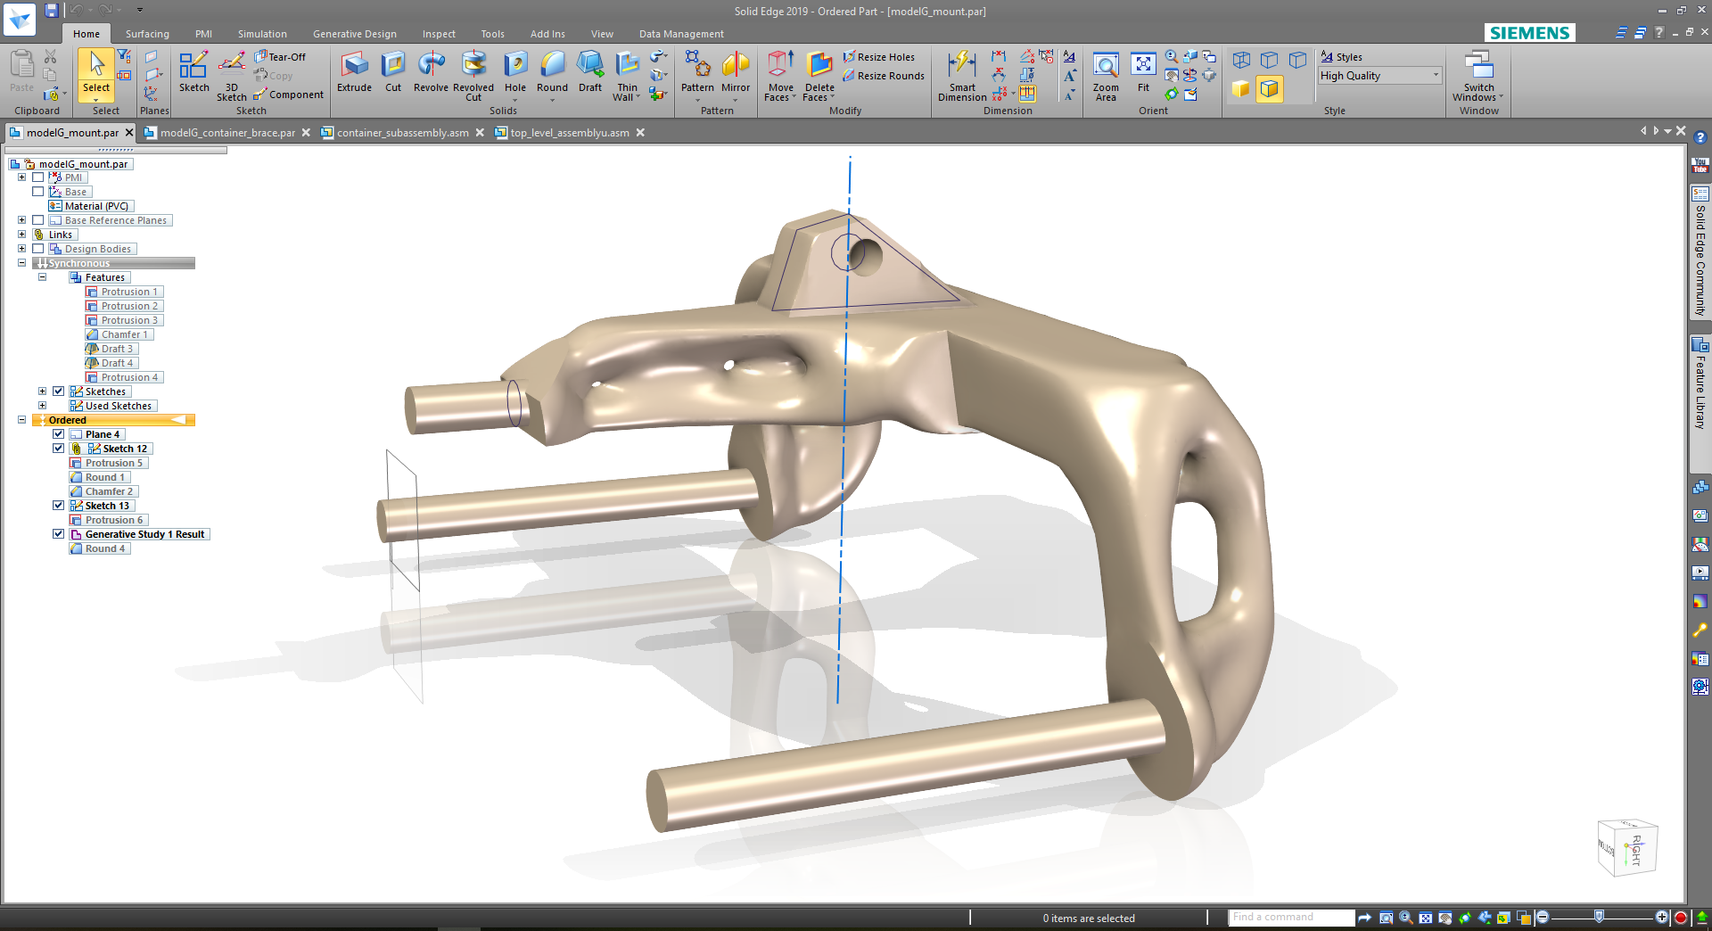Expand the PMI tree node
The image size is (1712, 931).
21,177
